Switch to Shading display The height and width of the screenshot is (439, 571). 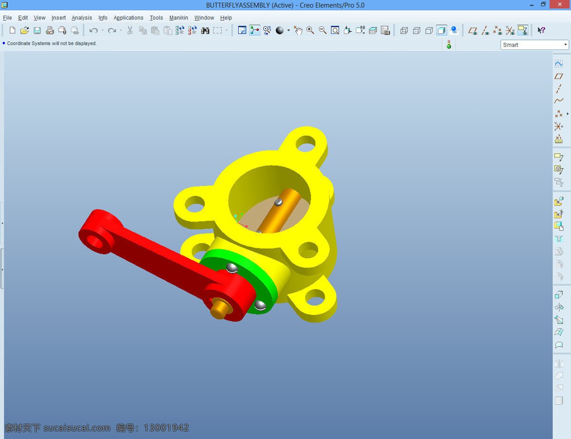click(x=442, y=30)
